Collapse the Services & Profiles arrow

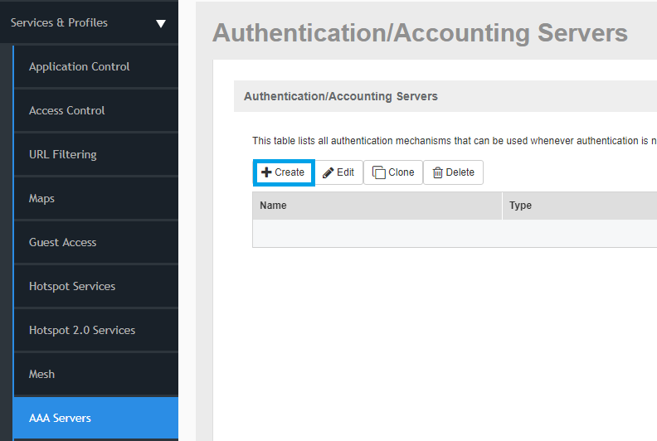[x=161, y=23]
